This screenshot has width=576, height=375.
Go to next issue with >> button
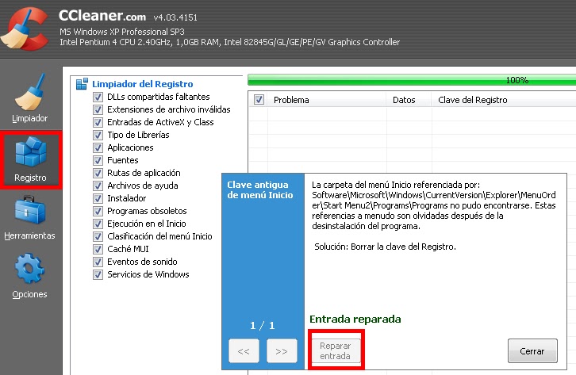pos(282,351)
